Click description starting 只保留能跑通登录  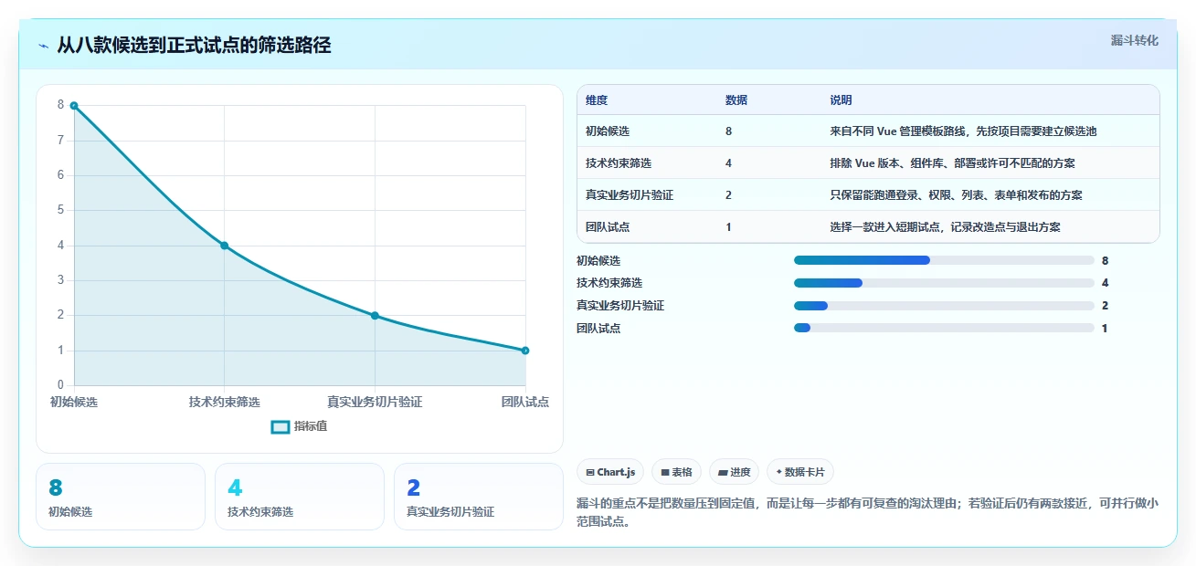(956, 195)
